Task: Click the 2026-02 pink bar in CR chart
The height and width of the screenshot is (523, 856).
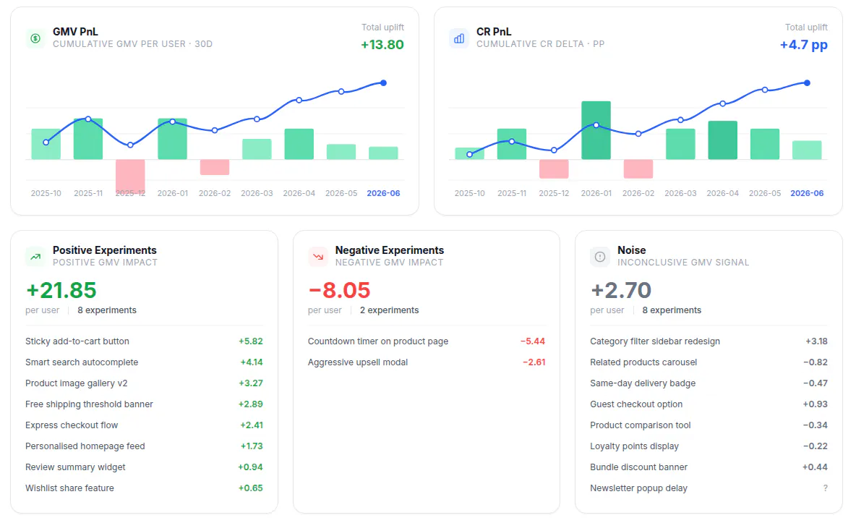Action: point(638,169)
